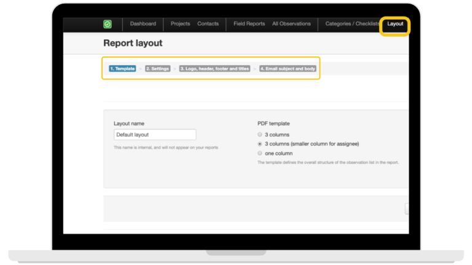Go to step 4. Email subject and body
The image size is (472, 265).
288,69
